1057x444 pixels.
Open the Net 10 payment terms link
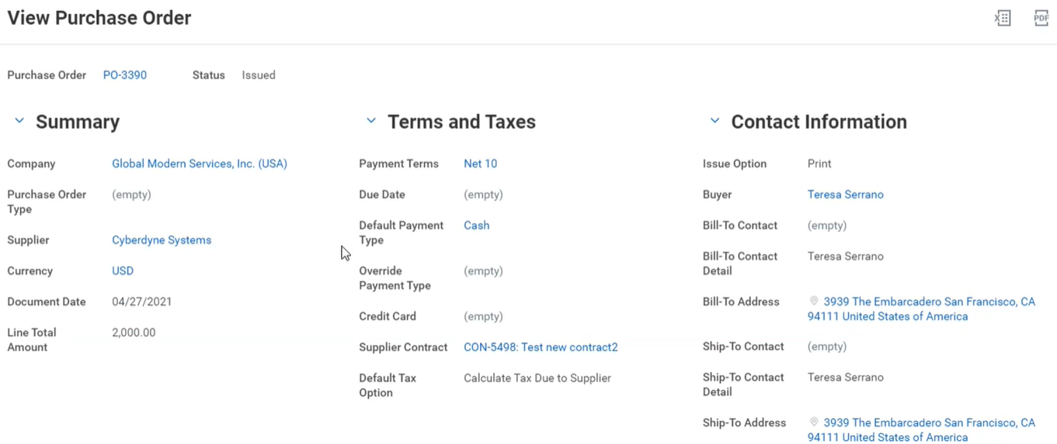pos(480,164)
